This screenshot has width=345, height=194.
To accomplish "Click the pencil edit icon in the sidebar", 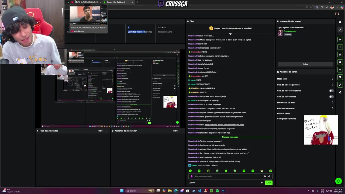I will click(340, 30).
